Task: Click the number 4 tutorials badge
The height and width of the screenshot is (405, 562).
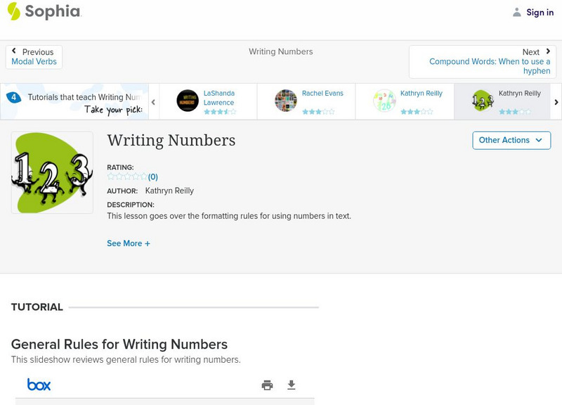Action: tap(13, 98)
